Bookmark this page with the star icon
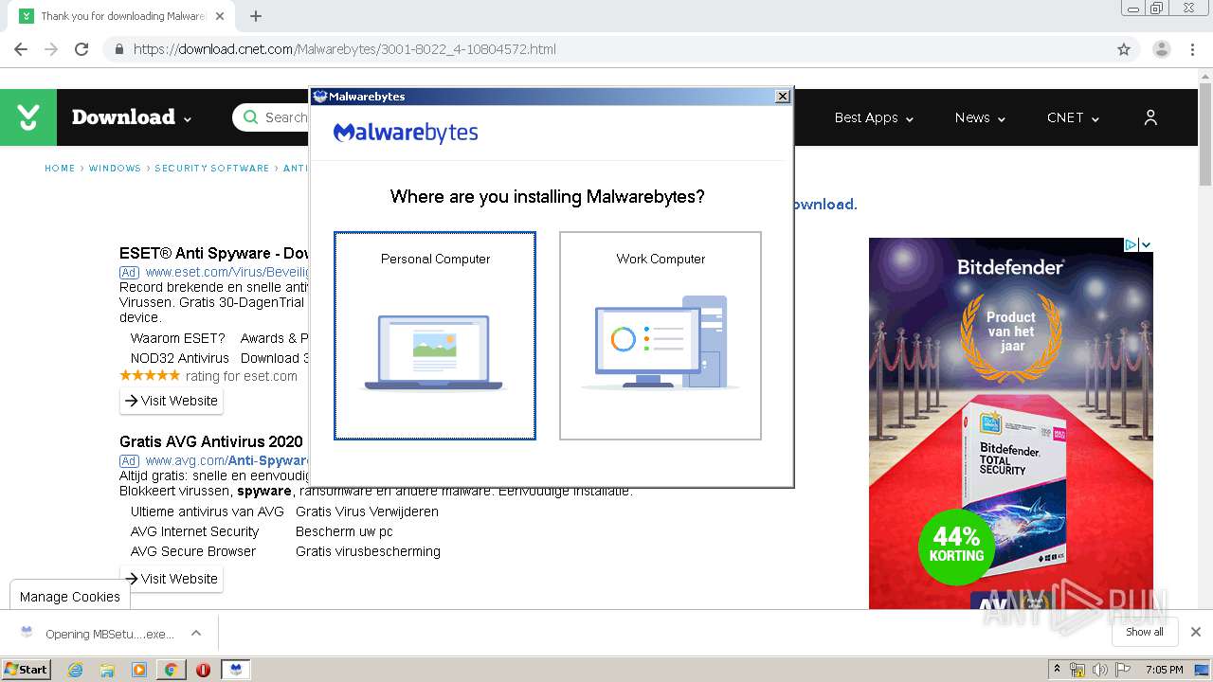The image size is (1213, 682). pos(1124,49)
